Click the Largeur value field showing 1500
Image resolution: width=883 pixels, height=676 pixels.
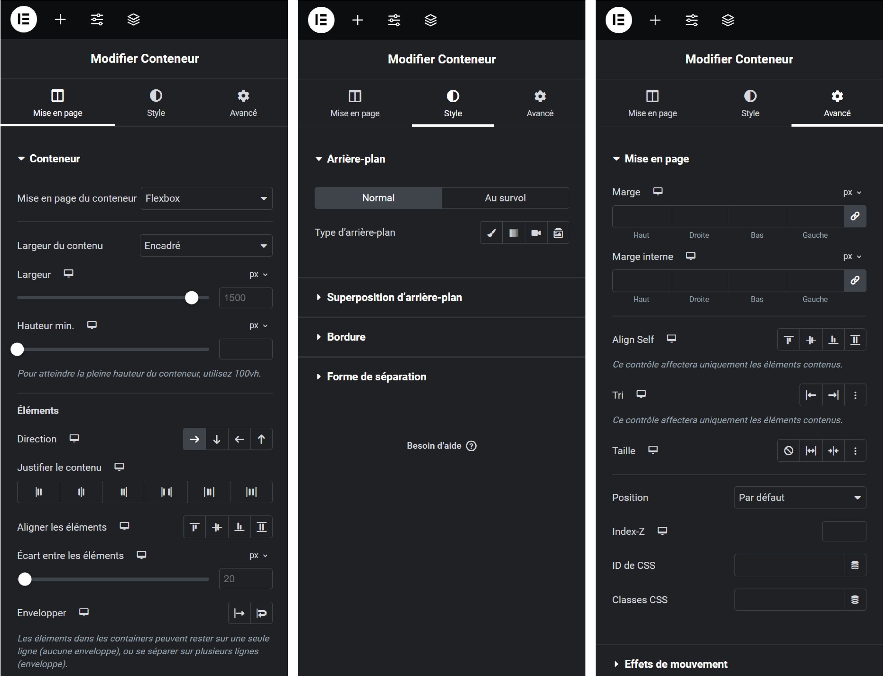(246, 298)
